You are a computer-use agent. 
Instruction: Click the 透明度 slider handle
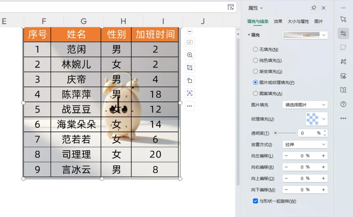(275, 133)
